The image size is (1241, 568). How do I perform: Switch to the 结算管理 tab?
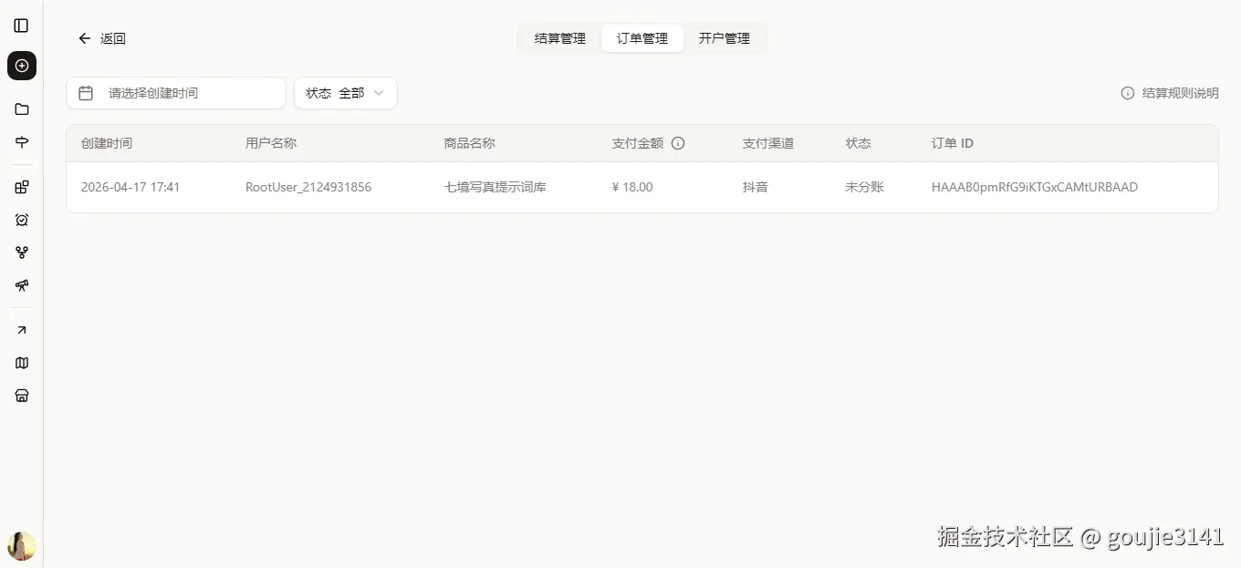tap(559, 38)
